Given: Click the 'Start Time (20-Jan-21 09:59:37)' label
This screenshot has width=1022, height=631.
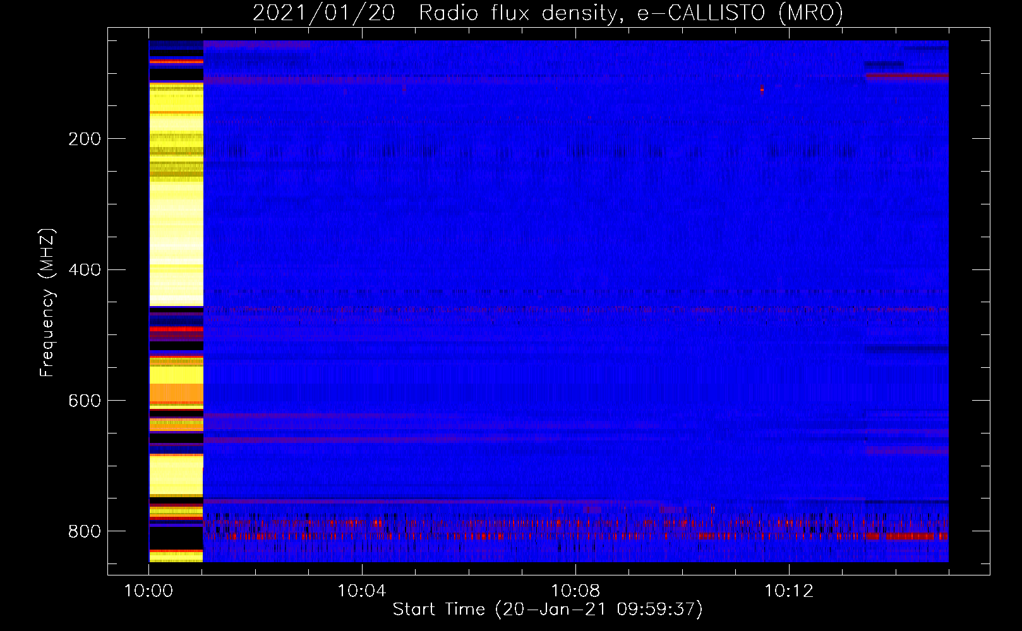Looking at the screenshot, I should pyautogui.click(x=548, y=610).
